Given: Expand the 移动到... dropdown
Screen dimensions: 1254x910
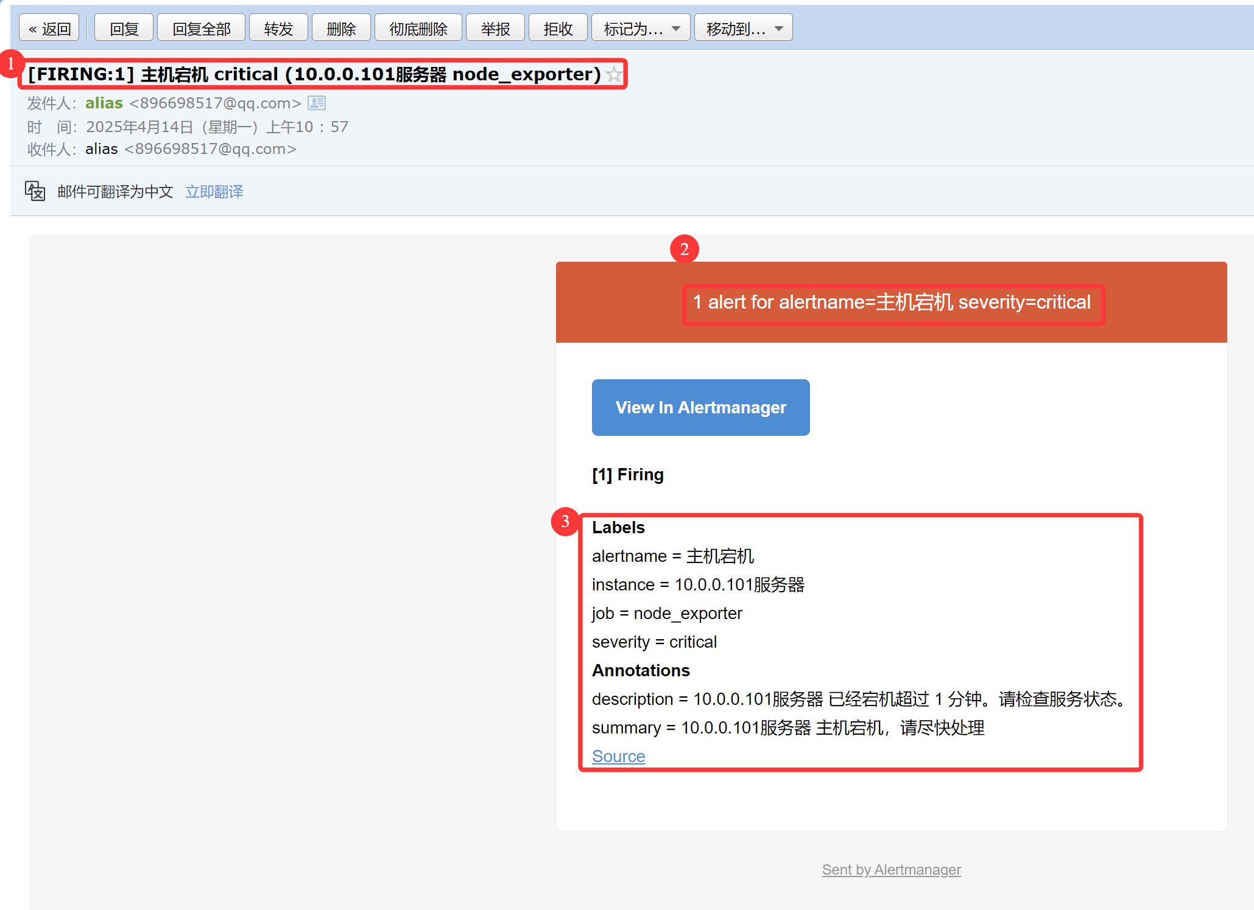Looking at the screenshot, I should pos(742,29).
